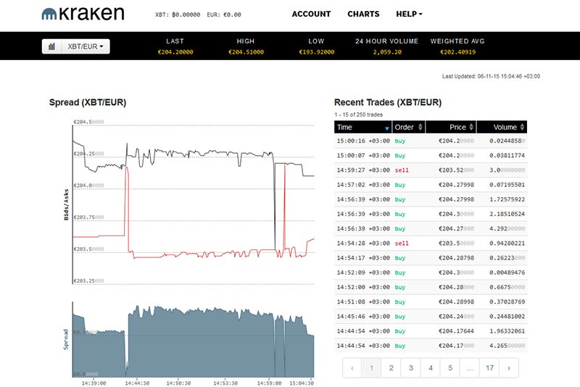Click the sort arrows in the Order header

(x=420, y=128)
